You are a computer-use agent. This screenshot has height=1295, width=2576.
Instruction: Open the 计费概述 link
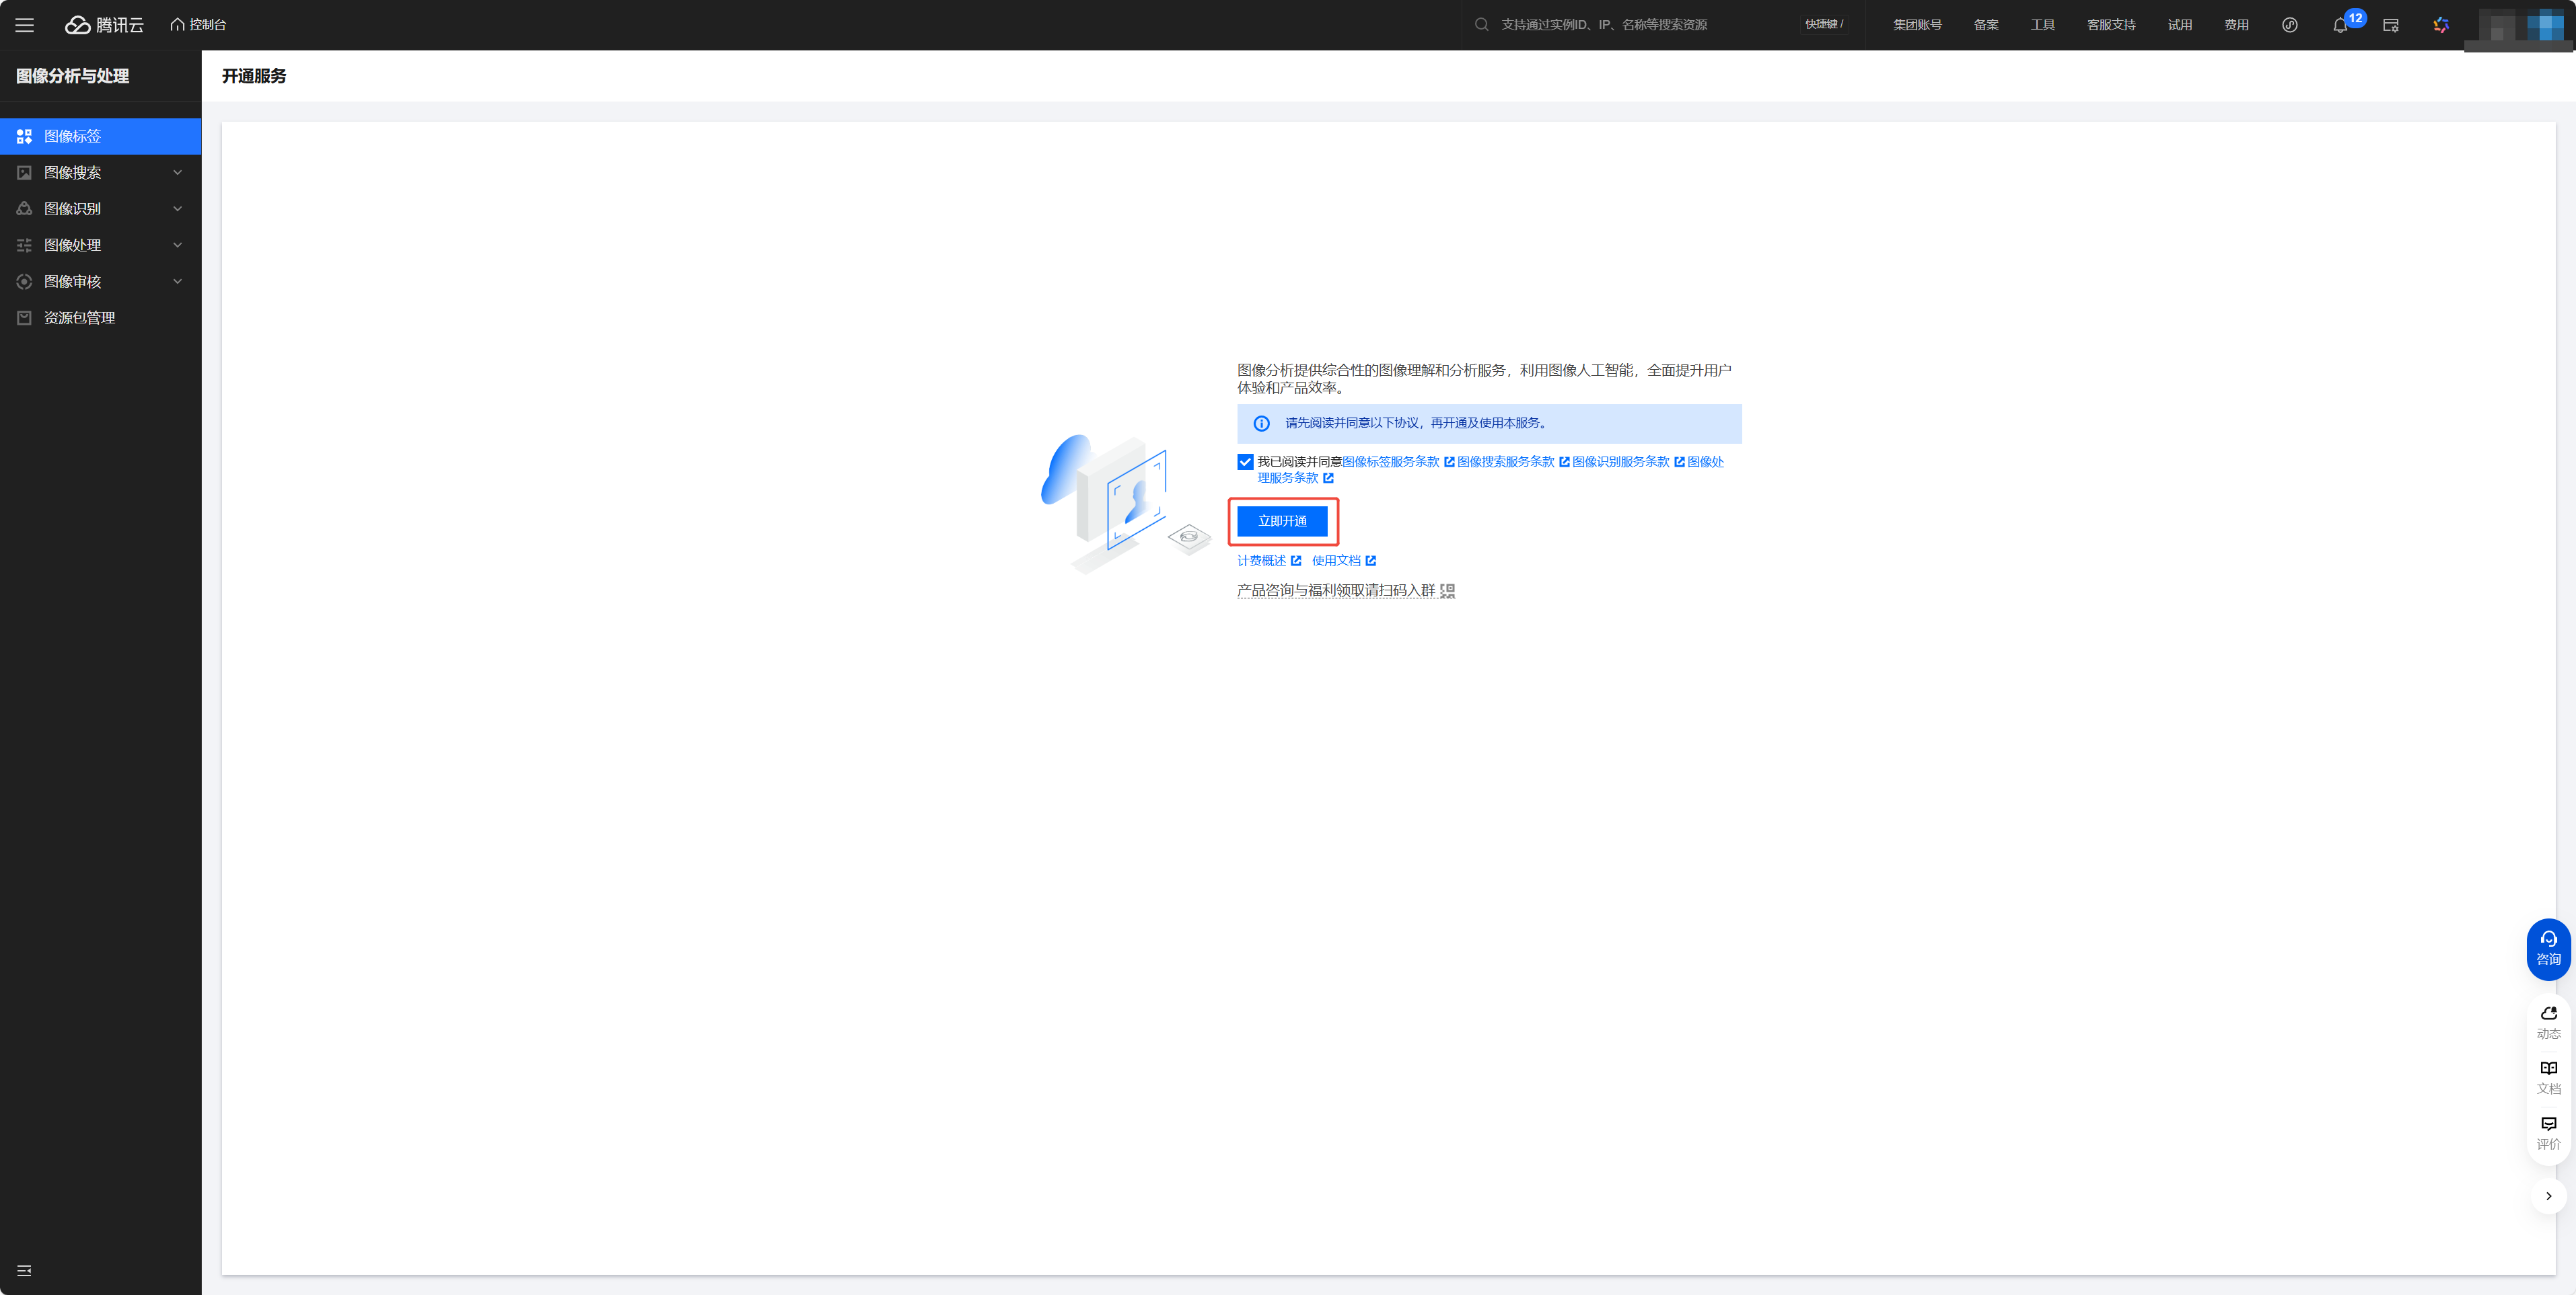tap(1262, 561)
